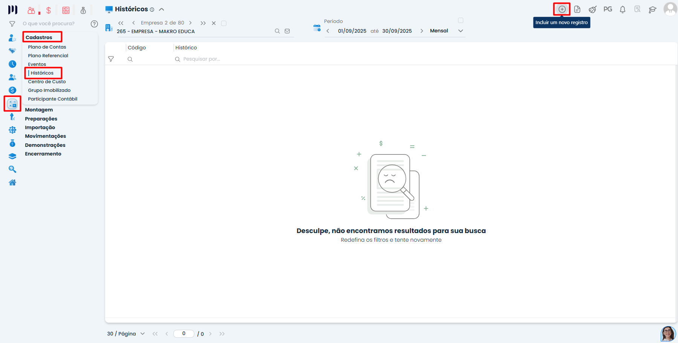Open the blue money bag sidebar module

[x=12, y=143]
